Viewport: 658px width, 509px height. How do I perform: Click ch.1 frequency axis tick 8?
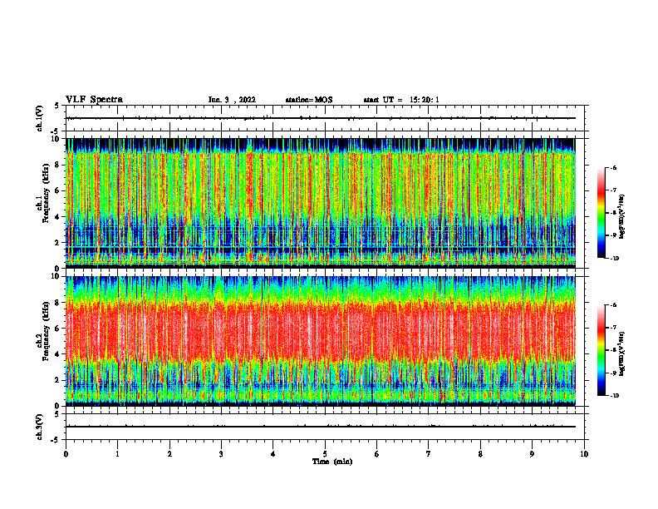point(59,165)
